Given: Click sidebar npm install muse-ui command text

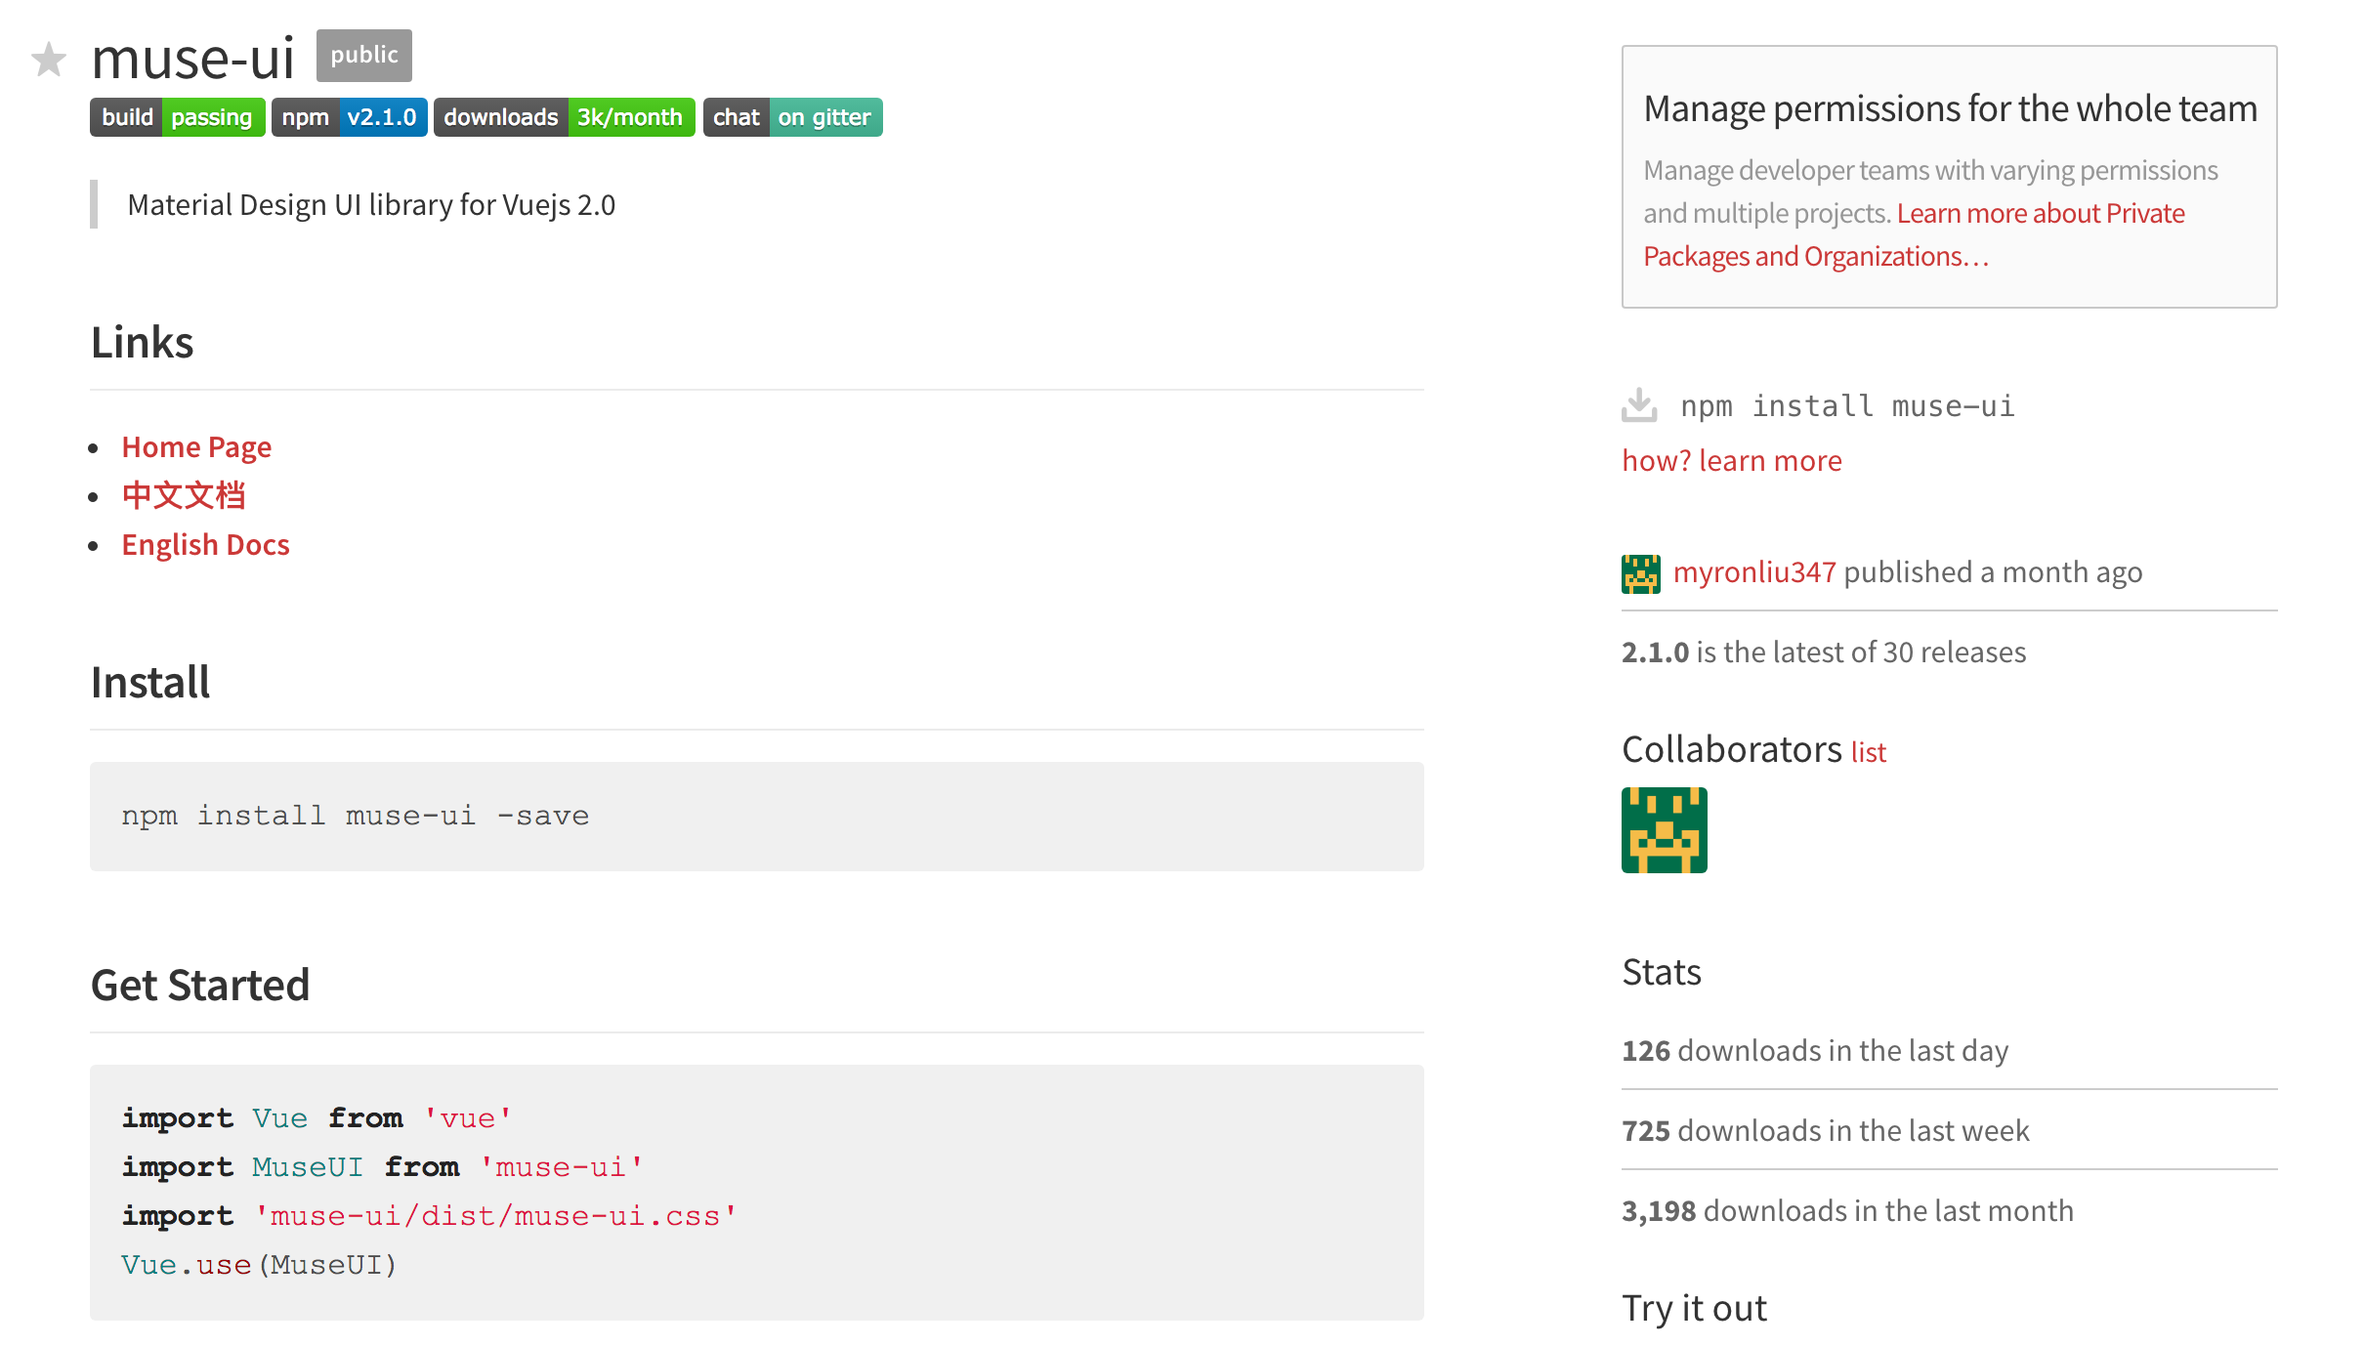Looking at the screenshot, I should tap(1847, 406).
